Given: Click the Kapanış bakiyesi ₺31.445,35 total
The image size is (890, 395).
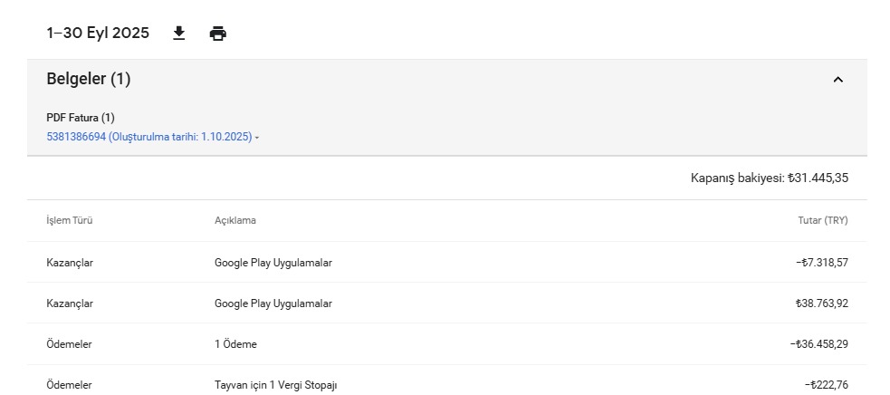Looking at the screenshot, I should tap(769, 178).
